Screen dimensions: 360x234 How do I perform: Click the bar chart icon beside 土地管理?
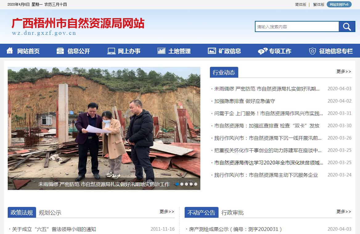(x=162, y=51)
